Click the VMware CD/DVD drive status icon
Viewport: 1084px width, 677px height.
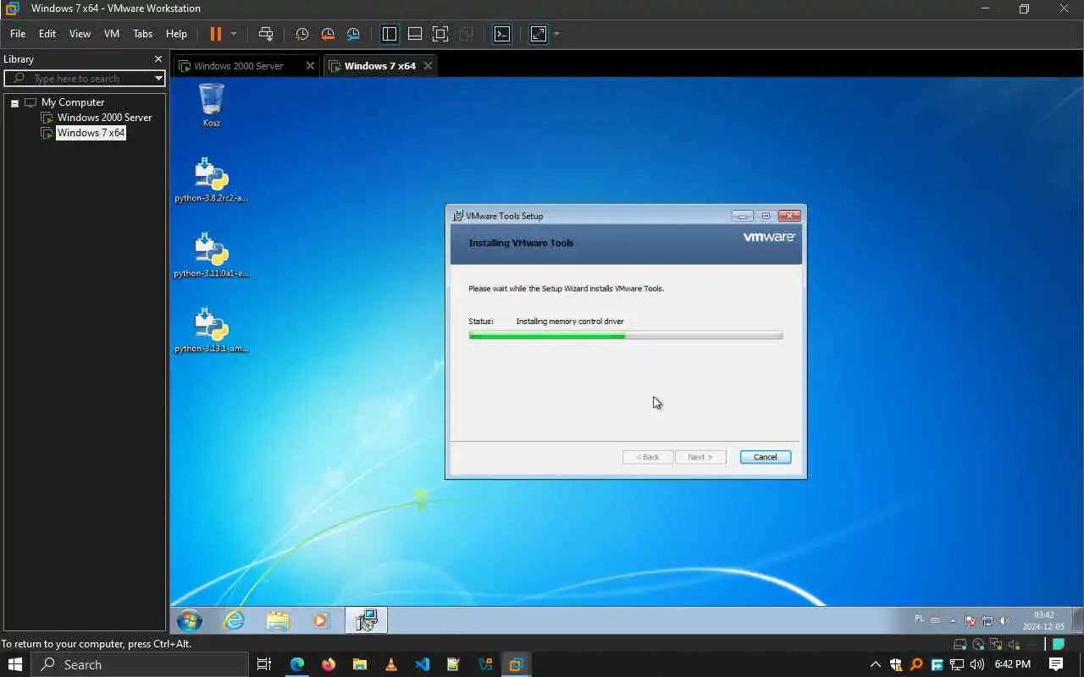(978, 645)
